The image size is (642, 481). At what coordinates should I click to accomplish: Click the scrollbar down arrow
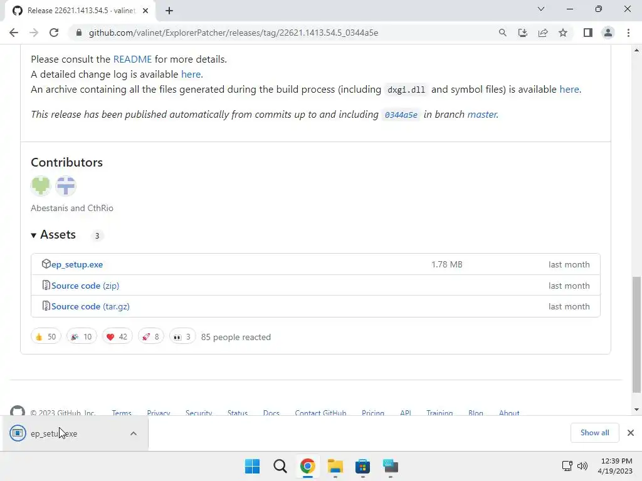(636, 410)
